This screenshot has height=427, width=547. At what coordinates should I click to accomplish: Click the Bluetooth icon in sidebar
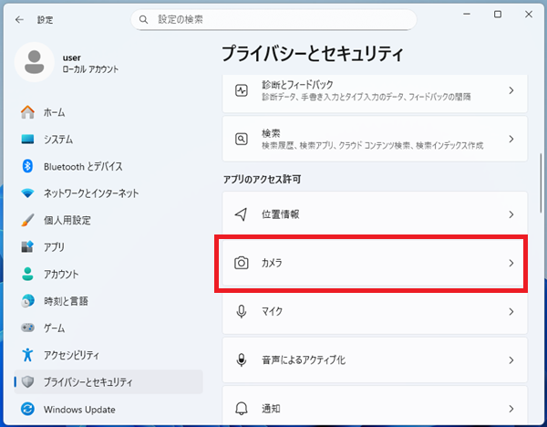click(27, 166)
